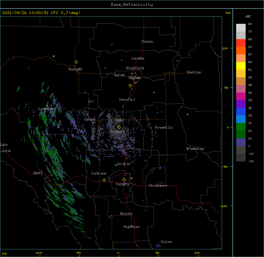Image resolution: width=264 pixels, height=257 pixels.
Task: Click the Didsbury town label
Action: [x=117, y=132]
